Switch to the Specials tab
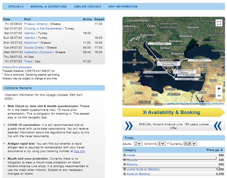The image size is (227, 178). click(x=16, y=6)
